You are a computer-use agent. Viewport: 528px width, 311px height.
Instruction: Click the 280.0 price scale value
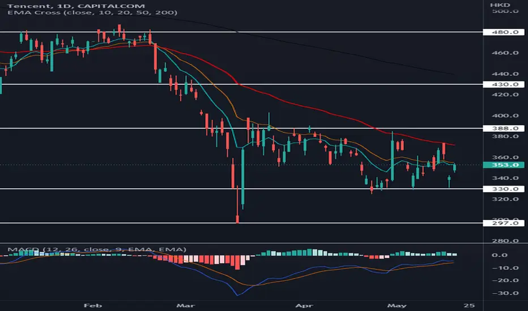point(505,241)
